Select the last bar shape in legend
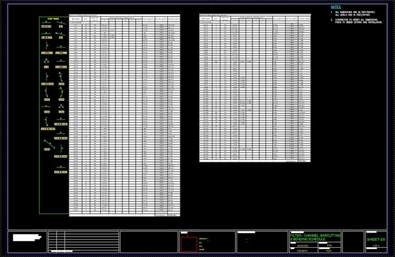This screenshot has width=395, height=257. coord(60,172)
